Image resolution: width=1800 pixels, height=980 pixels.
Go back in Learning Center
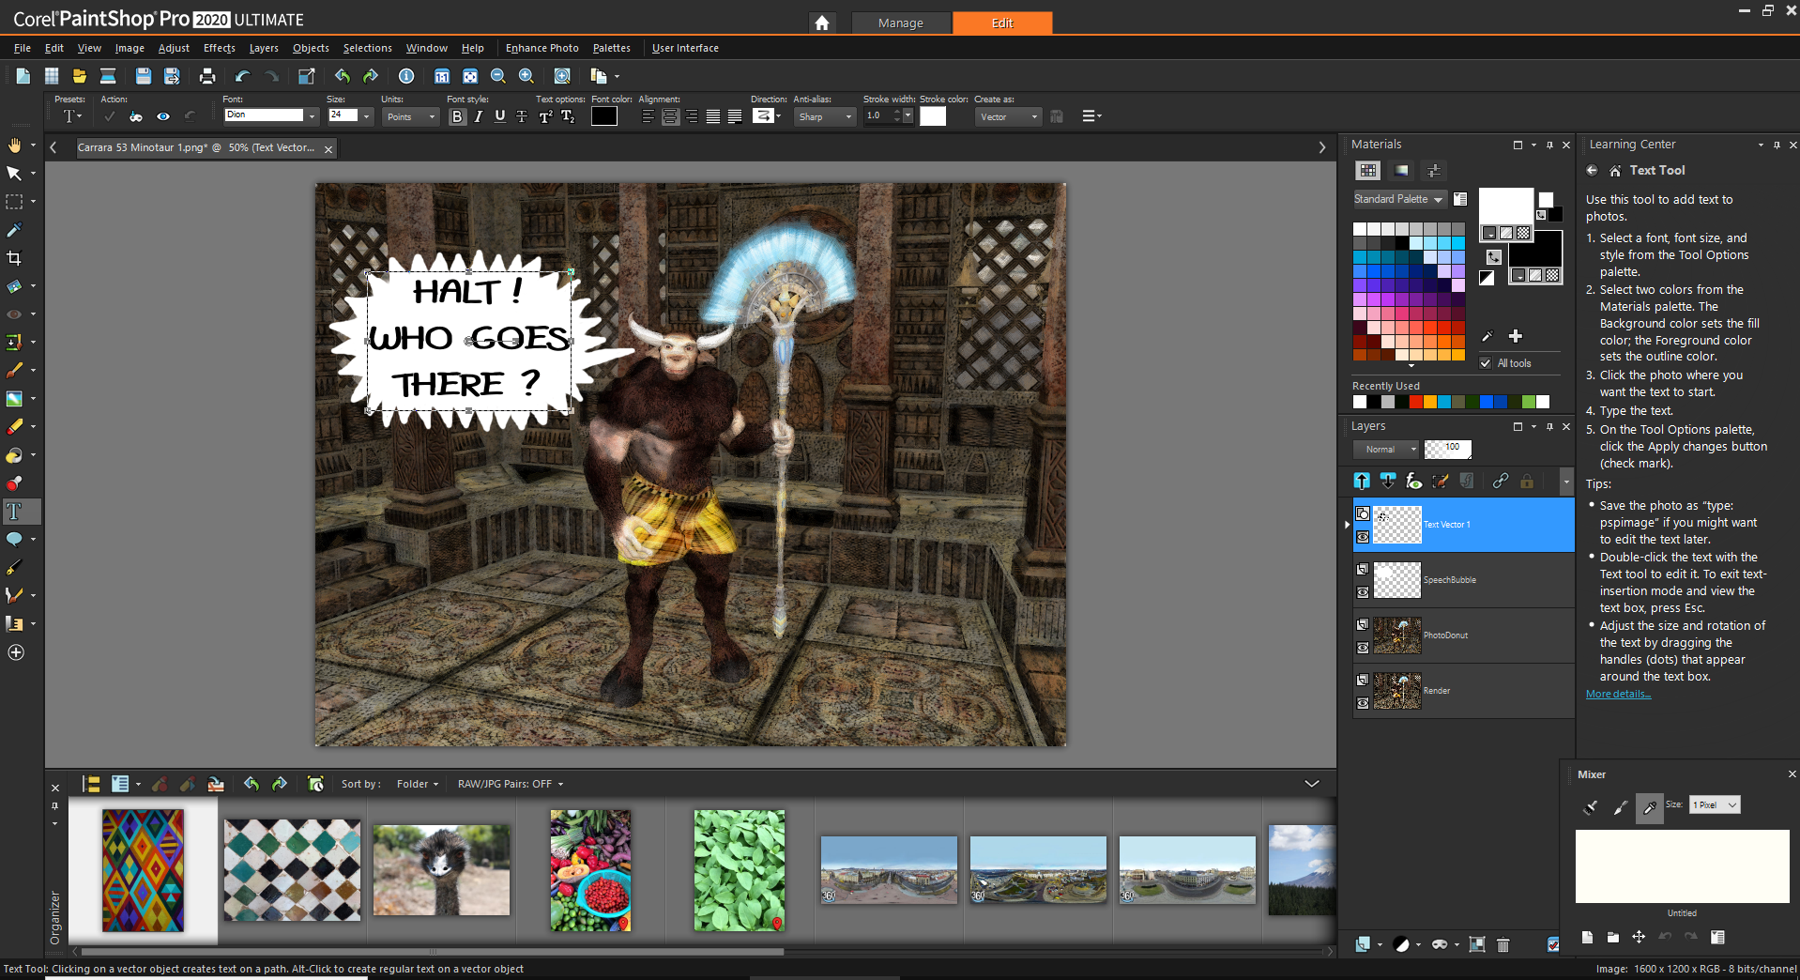[1592, 170]
